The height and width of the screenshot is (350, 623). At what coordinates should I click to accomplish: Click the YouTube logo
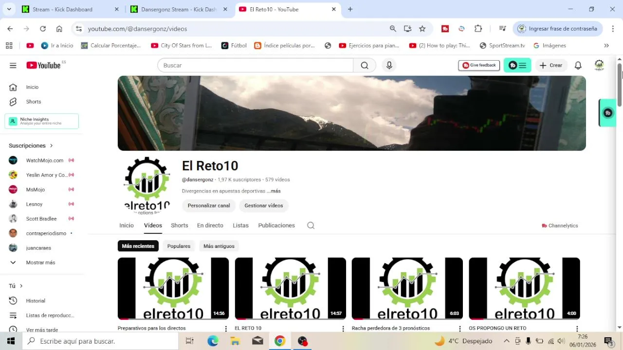44,65
